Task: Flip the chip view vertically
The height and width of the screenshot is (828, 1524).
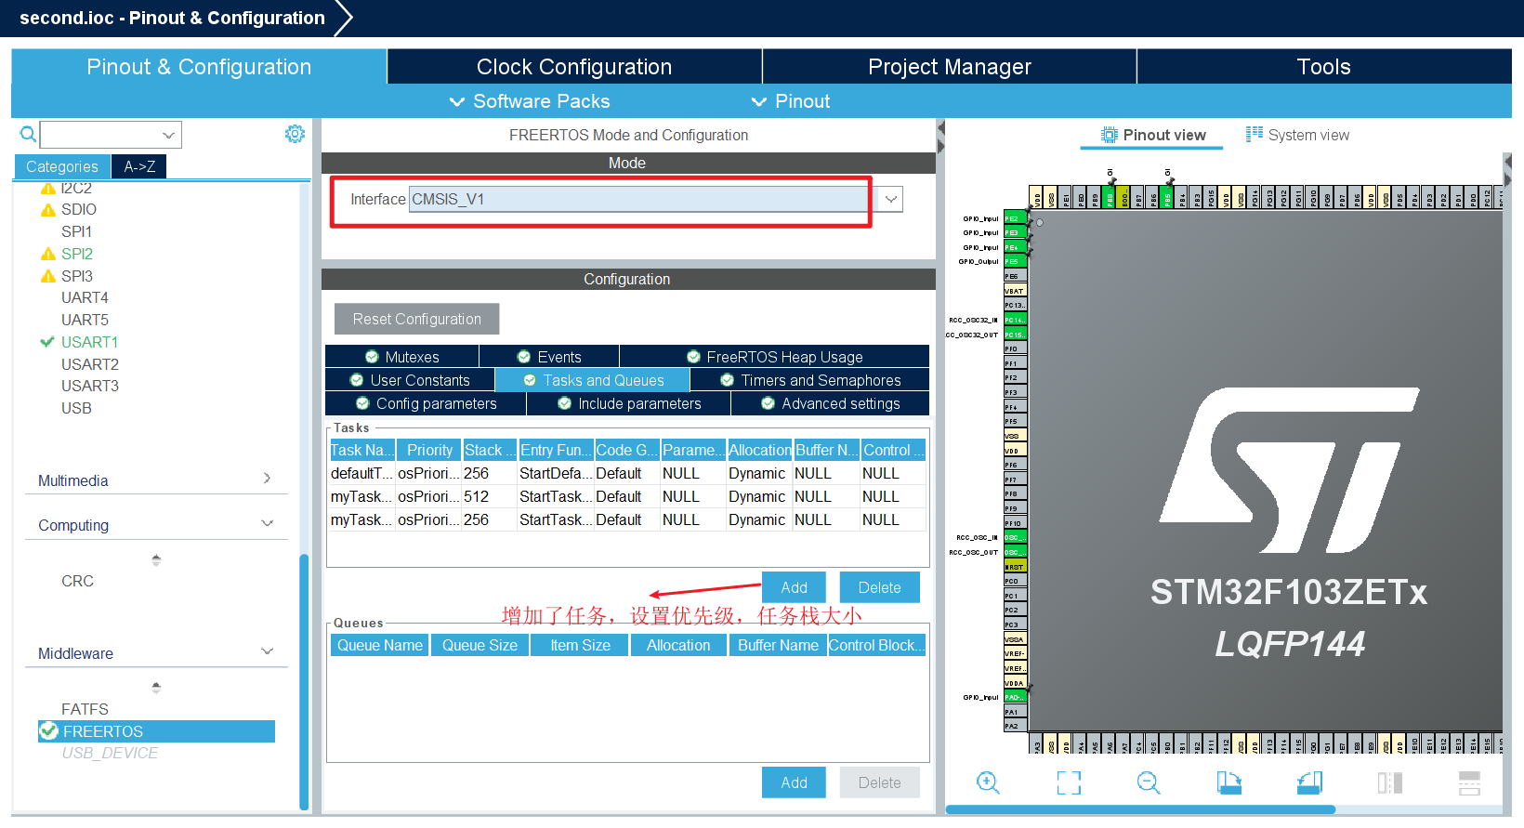Action: 1469,782
